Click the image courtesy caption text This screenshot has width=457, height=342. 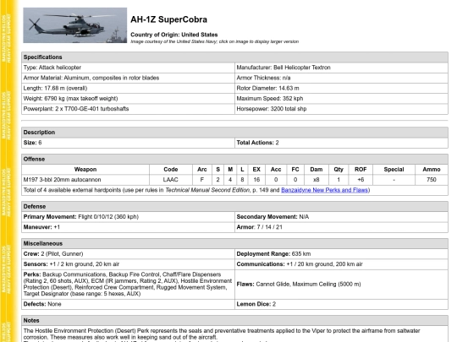pos(214,41)
